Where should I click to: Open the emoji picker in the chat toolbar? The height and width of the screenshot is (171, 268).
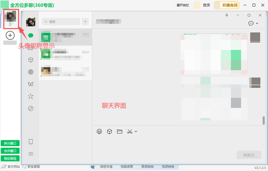(99, 131)
